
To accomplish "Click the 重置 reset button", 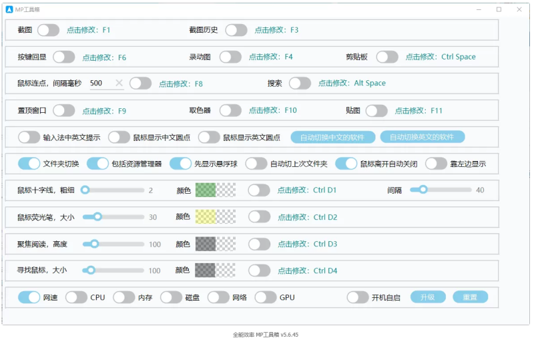I will 470,297.
